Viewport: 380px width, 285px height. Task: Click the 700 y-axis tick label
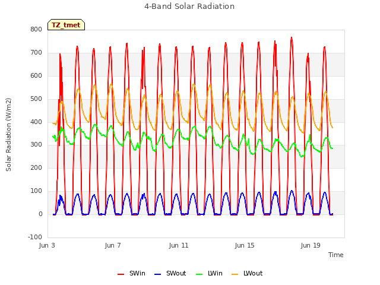click(x=36, y=53)
